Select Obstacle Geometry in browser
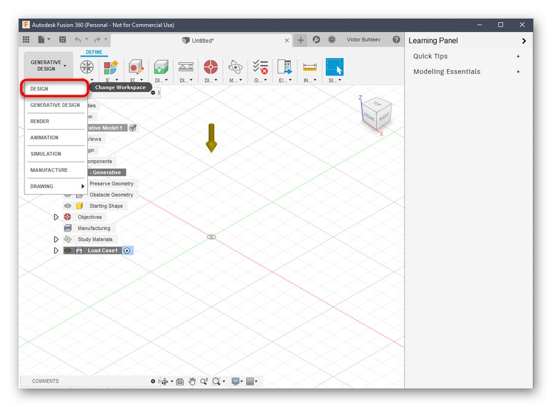This screenshot has width=552, height=407. click(x=111, y=195)
